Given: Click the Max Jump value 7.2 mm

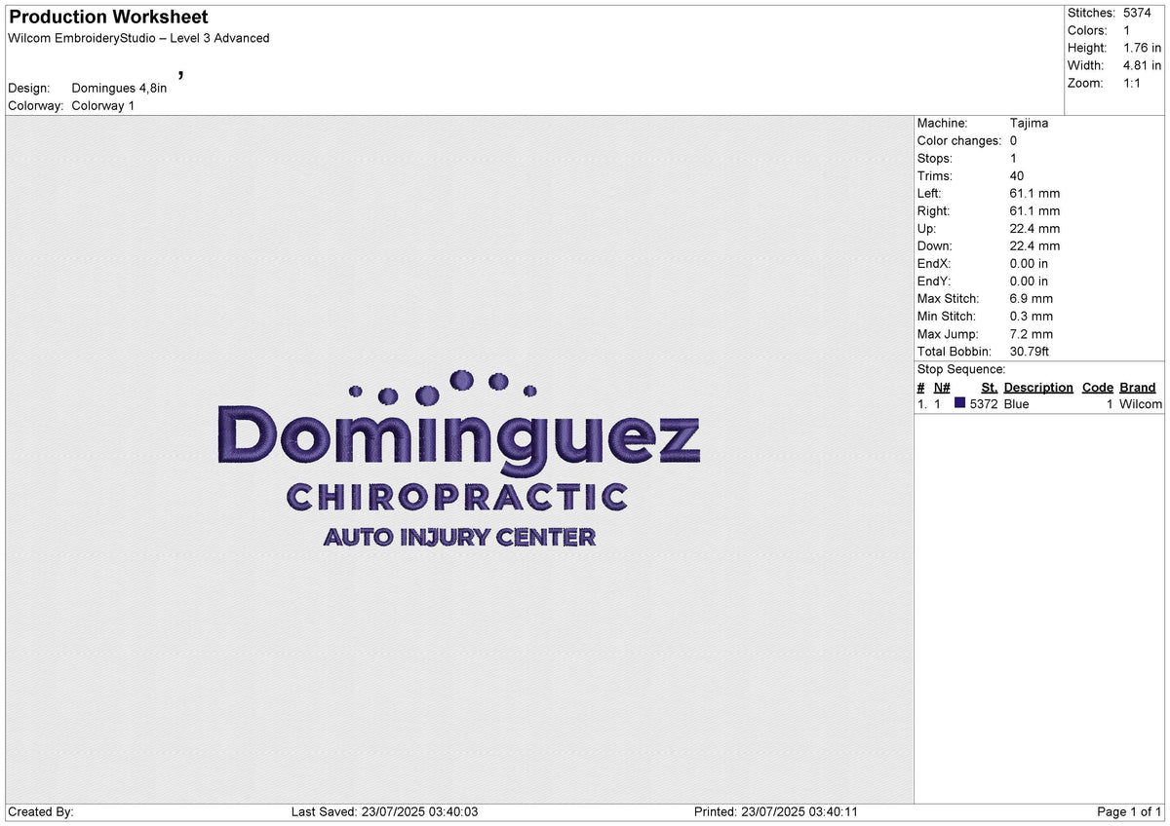Looking at the screenshot, I should (x=1032, y=334).
